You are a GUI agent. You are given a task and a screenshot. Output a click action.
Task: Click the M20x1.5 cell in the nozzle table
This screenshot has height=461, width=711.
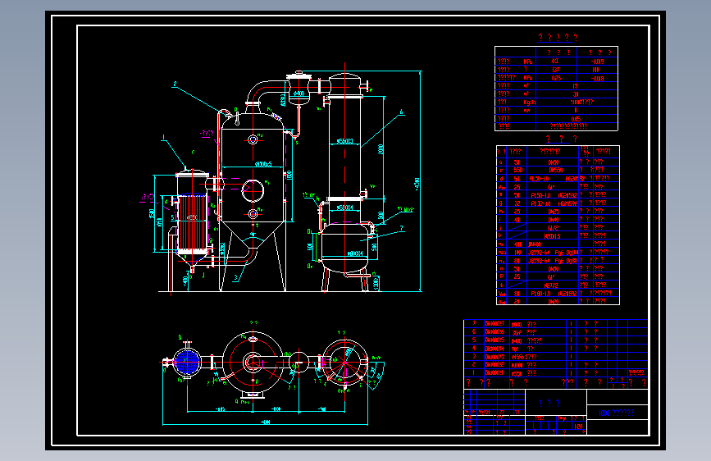click(x=552, y=236)
